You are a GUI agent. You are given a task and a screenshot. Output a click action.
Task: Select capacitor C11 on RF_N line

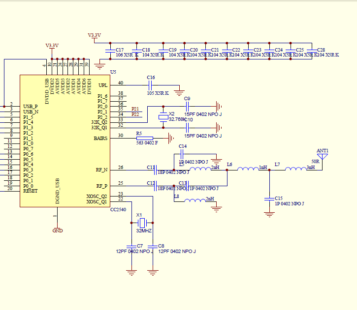click(x=155, y=170)
